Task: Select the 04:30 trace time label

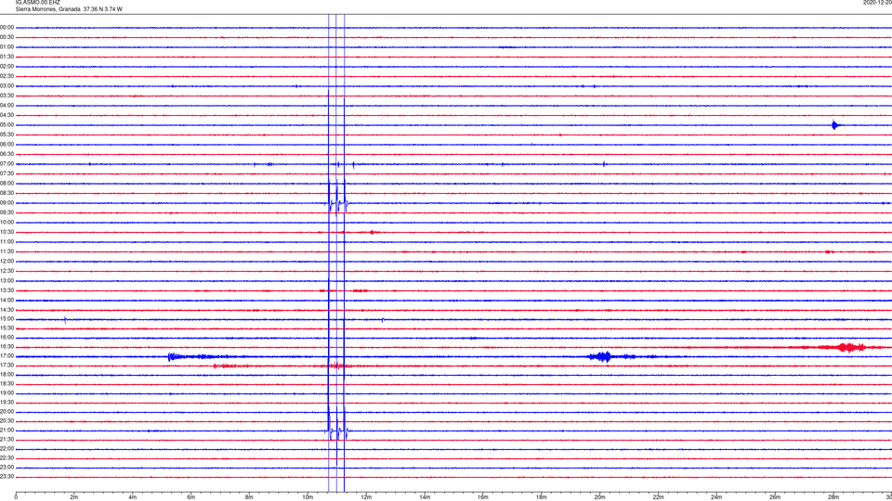Action: (7, 115)
